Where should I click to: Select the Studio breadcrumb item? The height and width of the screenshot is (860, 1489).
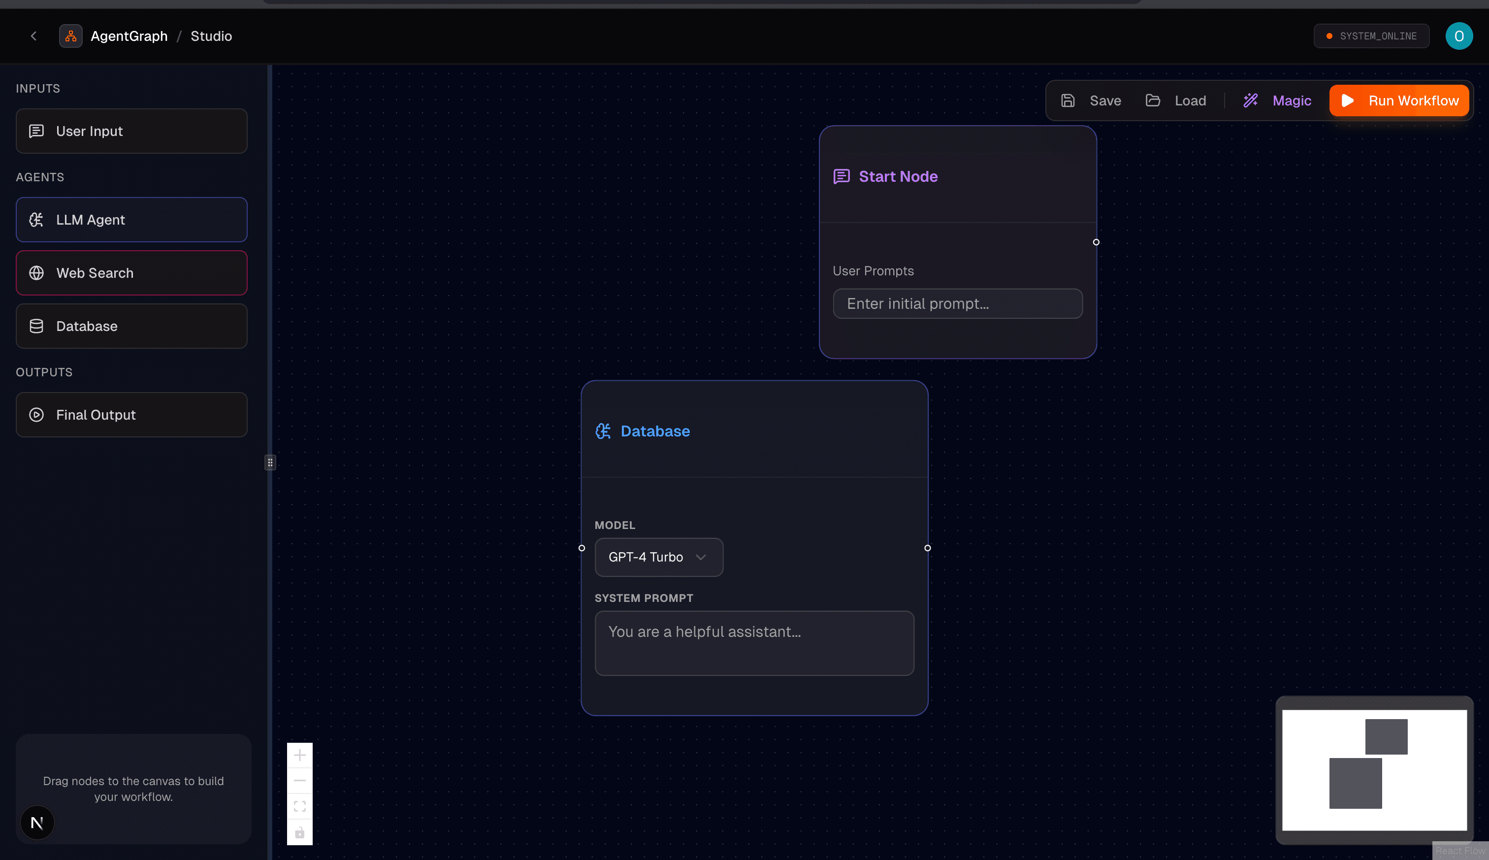coord(211,36)
